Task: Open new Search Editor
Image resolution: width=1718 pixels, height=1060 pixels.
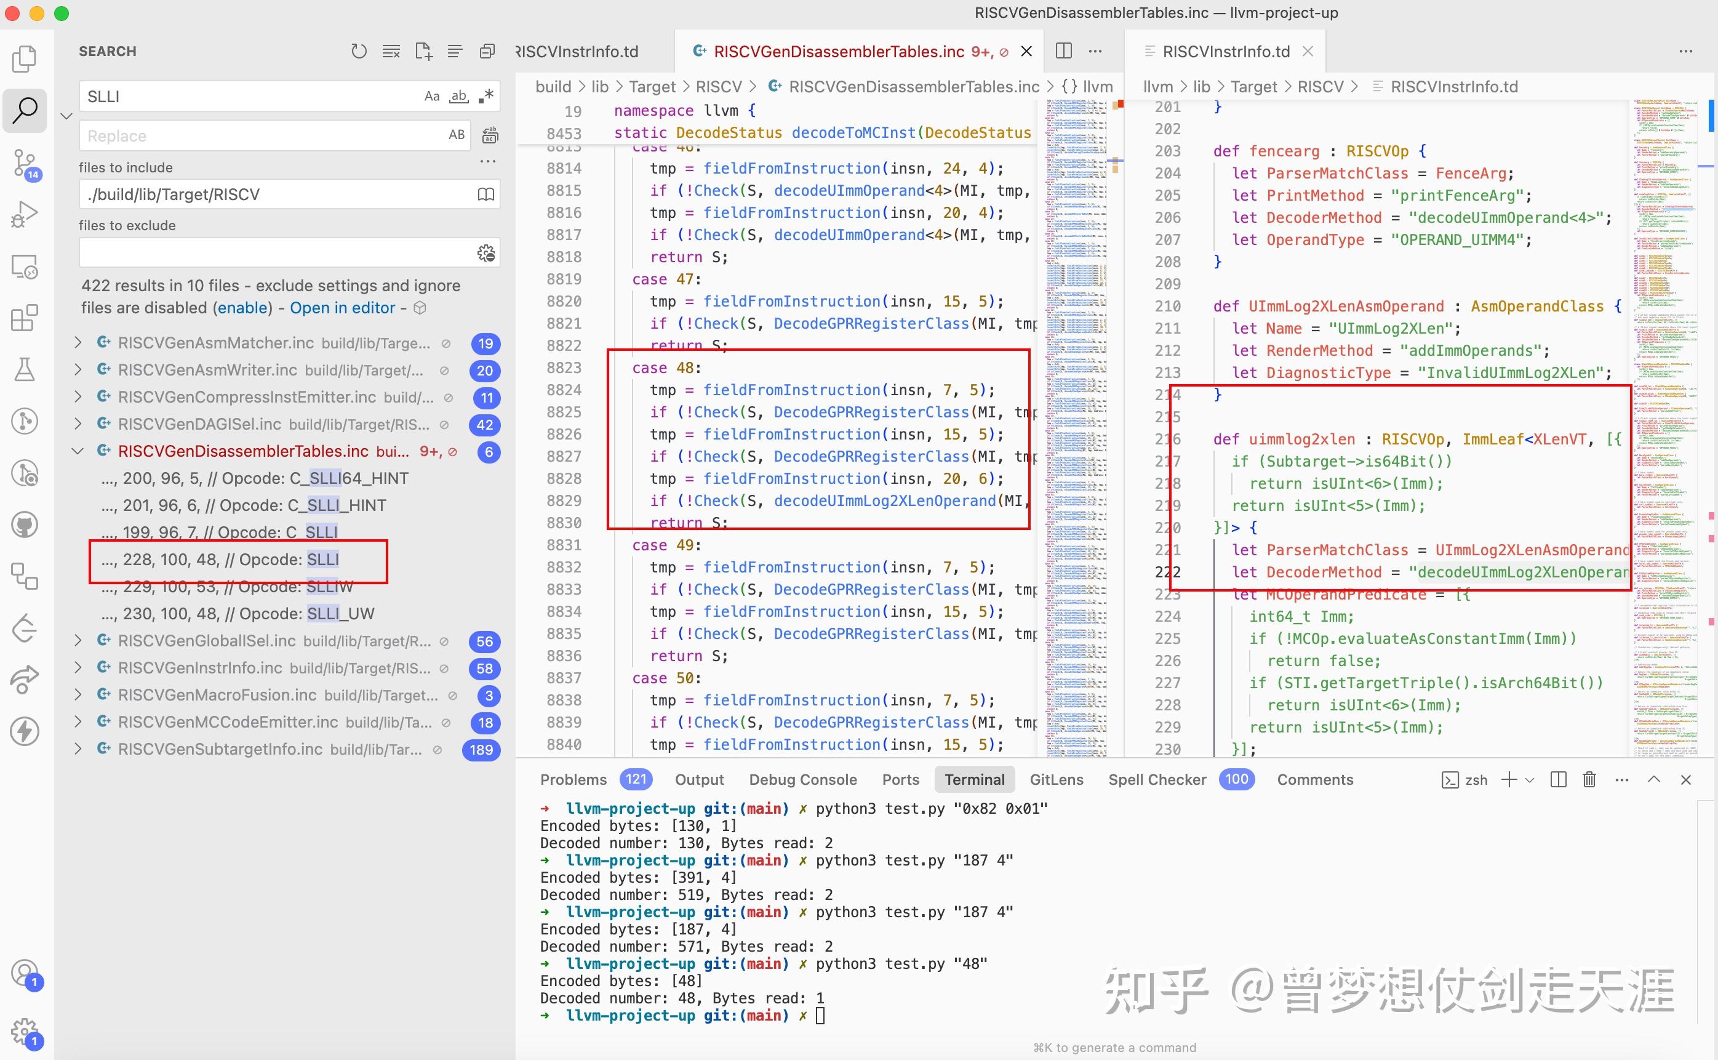Action: (x=423, y=50)
